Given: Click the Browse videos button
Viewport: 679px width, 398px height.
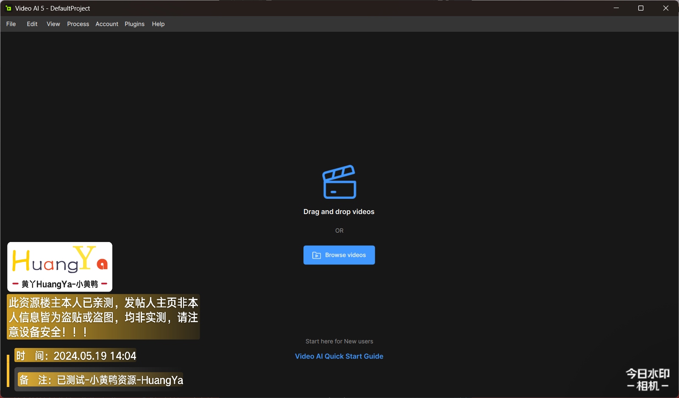Looking at the screenshot, I should click(339, 255).
